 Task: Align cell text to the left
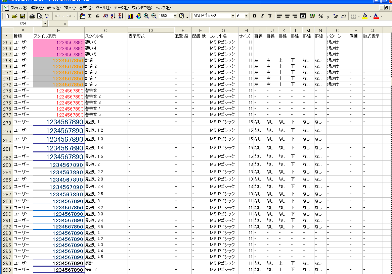coord(279,16)
